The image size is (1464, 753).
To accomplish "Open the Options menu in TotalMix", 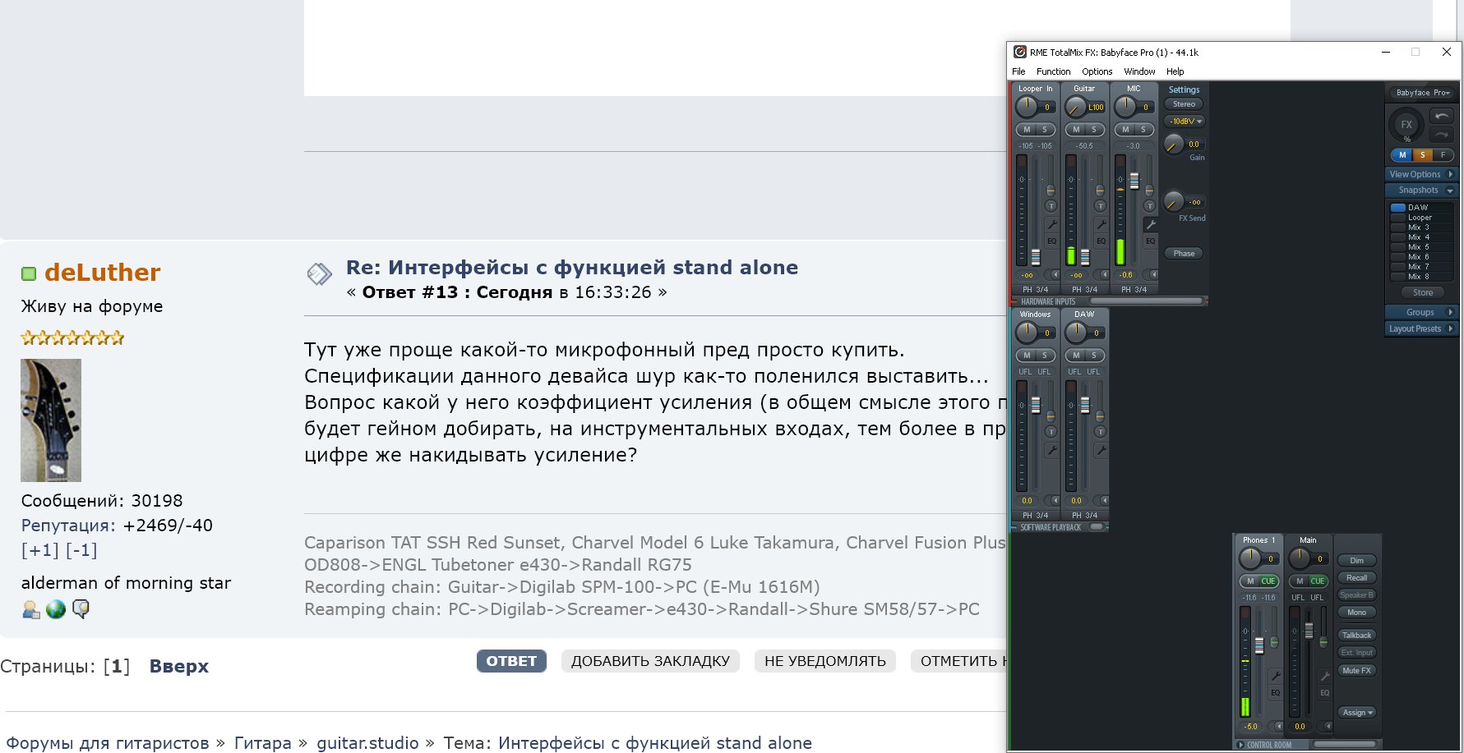I will coord(1097,71).
